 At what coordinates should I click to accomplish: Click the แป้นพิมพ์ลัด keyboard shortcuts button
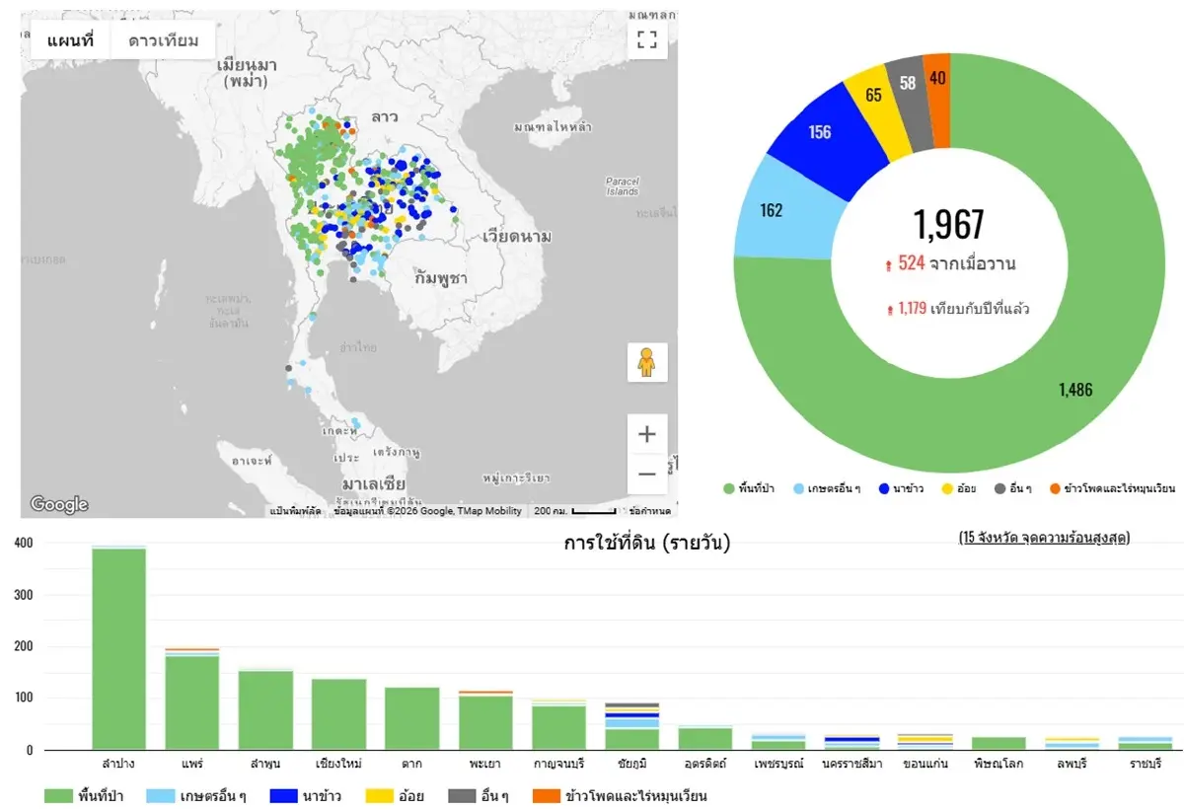tap(295, 511)
